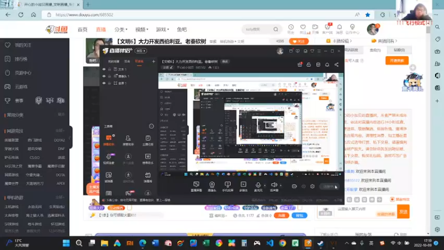Screen dimensions: 444x250
Task: Open Windows Start button on taskbar
Action: coord(66,243)
